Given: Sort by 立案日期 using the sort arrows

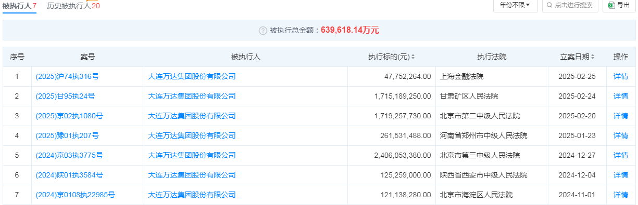Looking at the screenshot, I should coord(593,57).
